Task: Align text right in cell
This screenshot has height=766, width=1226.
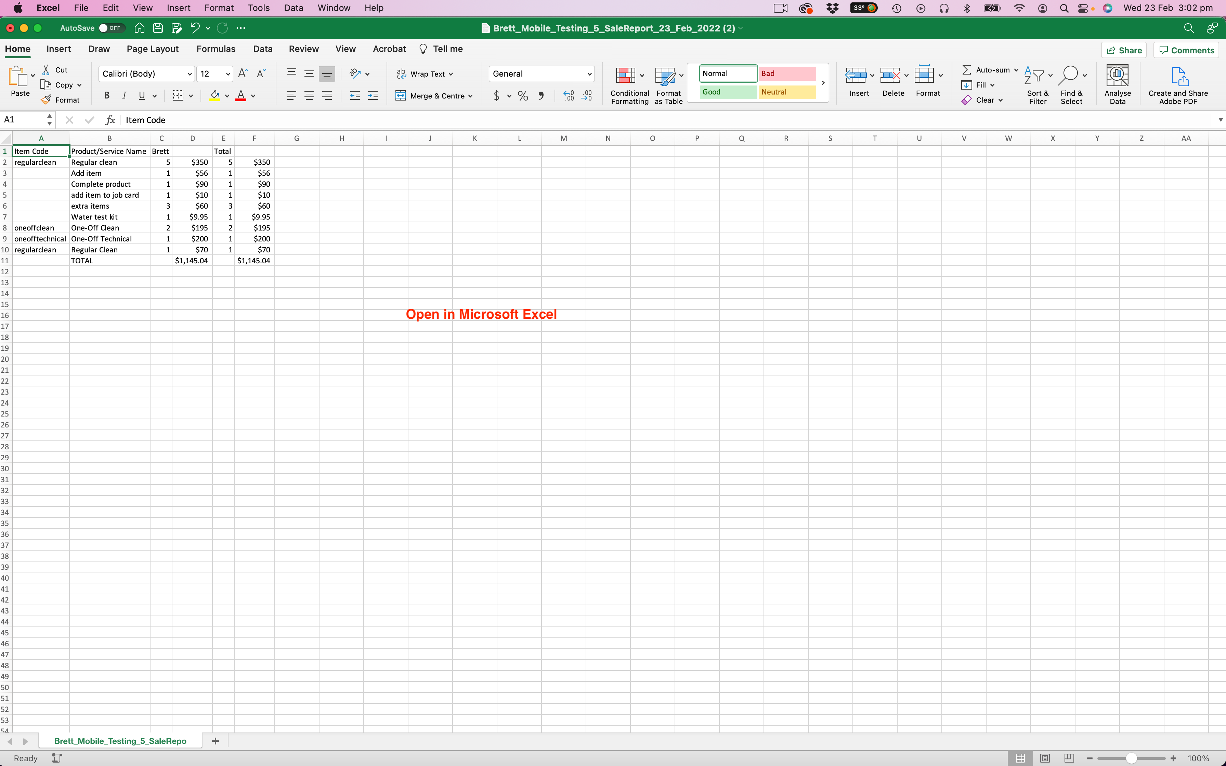Action: coord(327,95)
